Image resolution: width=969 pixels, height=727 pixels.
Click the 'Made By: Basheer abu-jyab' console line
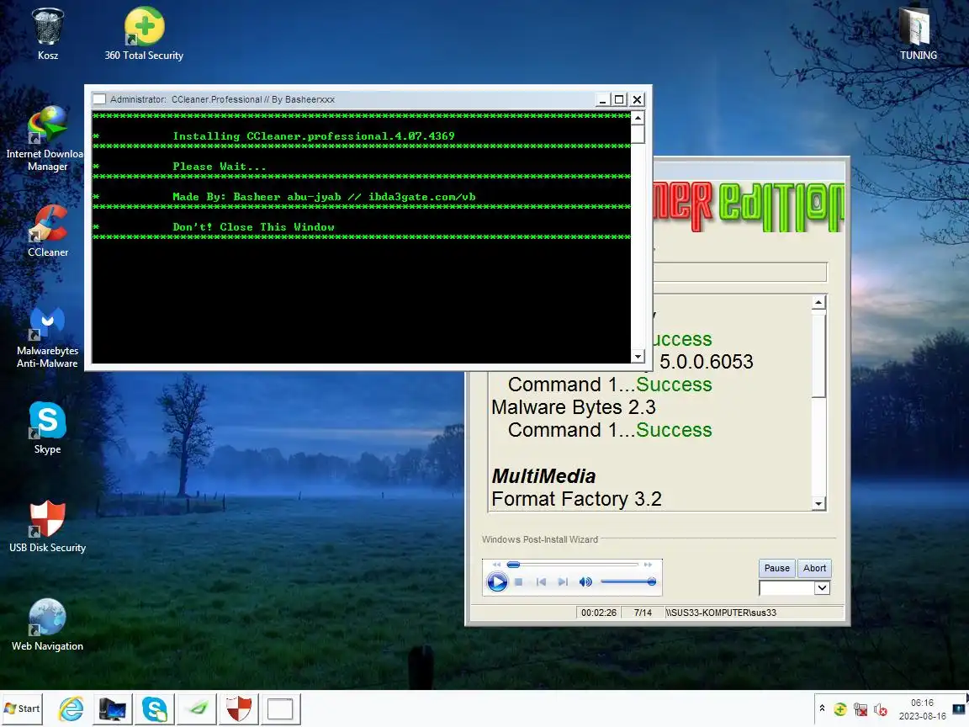(x=324, y=197)
